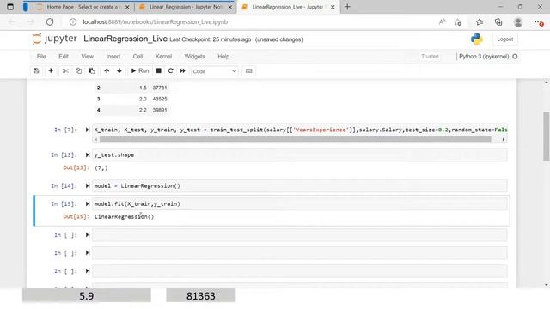Insert a cell below with plus icon
Screen dimensions: 550x309
pyautogui.click(x=51, y=70)
